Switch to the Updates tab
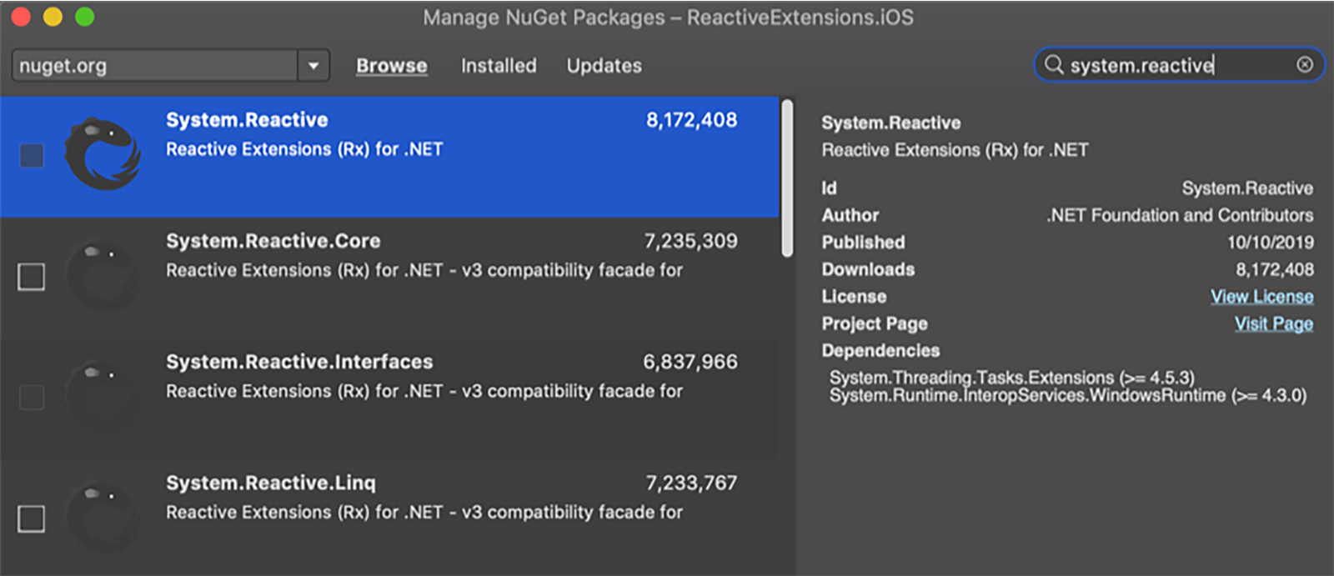1334x576 pixels. pyautogui.click(x=604, y=66)
